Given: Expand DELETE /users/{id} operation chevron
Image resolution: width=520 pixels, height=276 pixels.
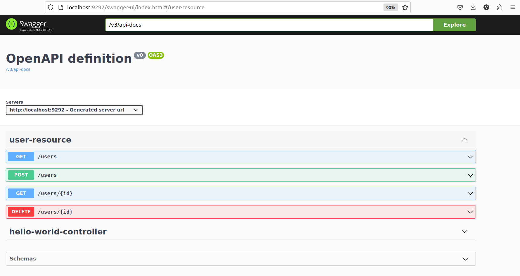Looking at the screenshot, I should click(470, 212).
